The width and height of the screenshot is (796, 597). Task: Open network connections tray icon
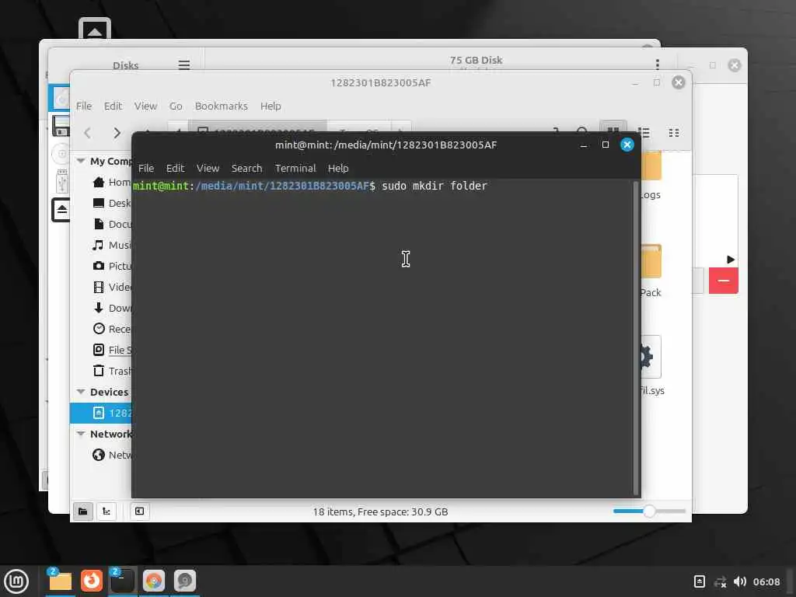click(x=720, y=581)
